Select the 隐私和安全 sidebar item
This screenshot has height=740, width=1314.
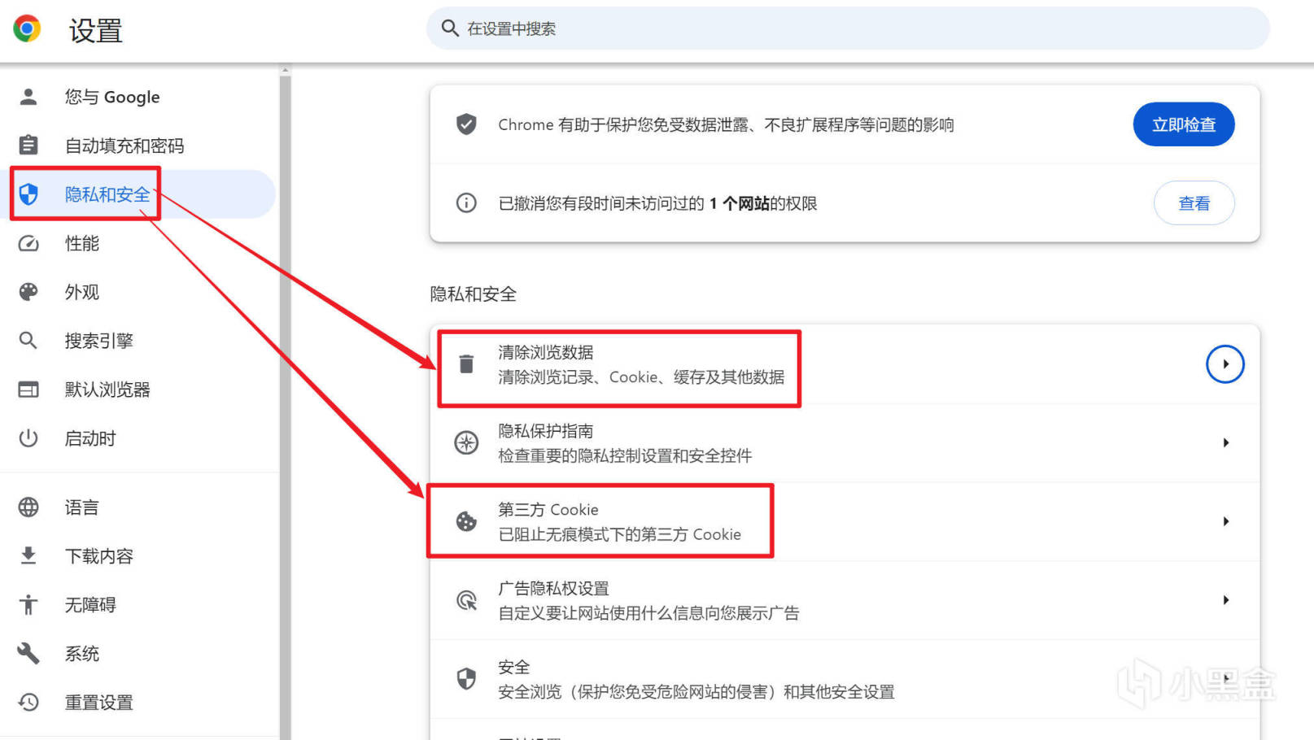138,194
